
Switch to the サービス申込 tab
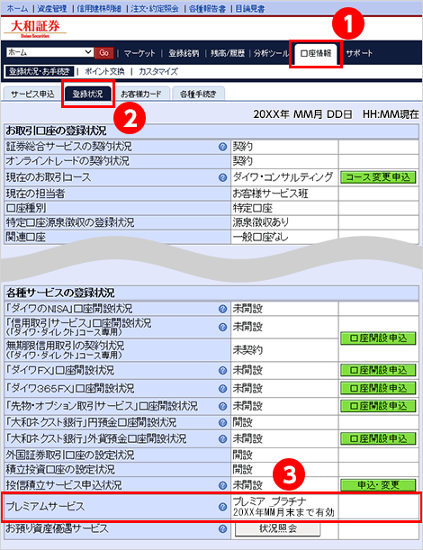pos(32,94)
